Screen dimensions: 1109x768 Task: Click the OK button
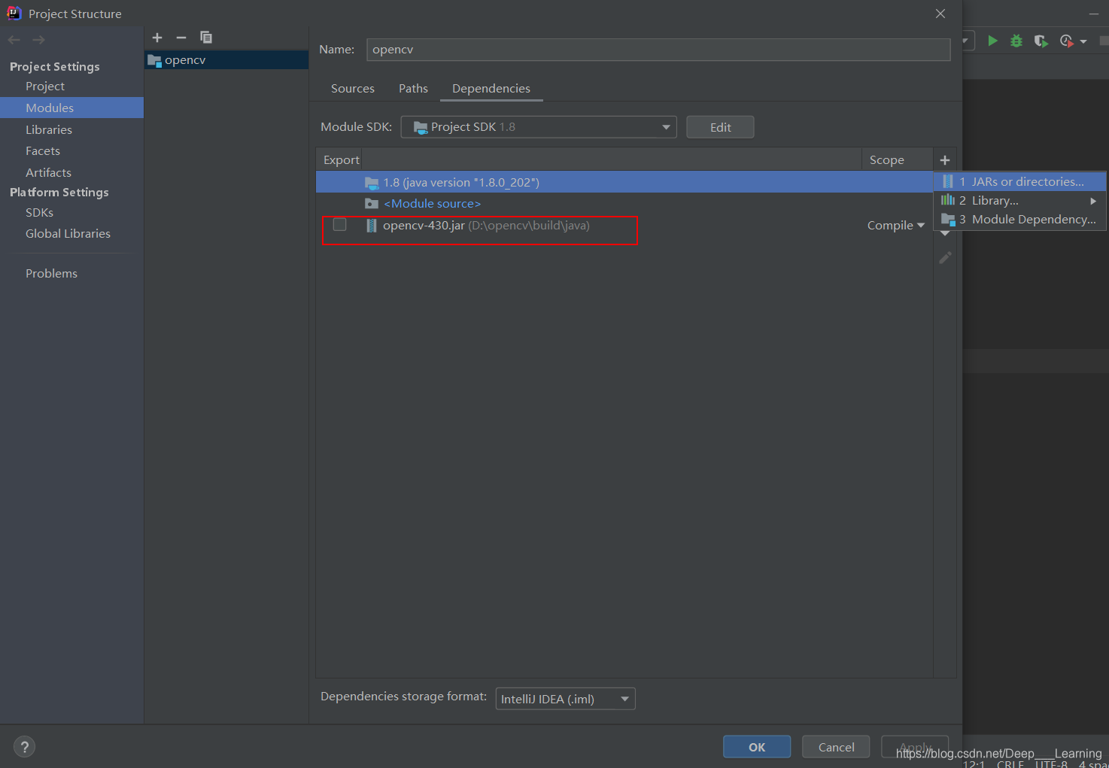click(x=757, y=747)
